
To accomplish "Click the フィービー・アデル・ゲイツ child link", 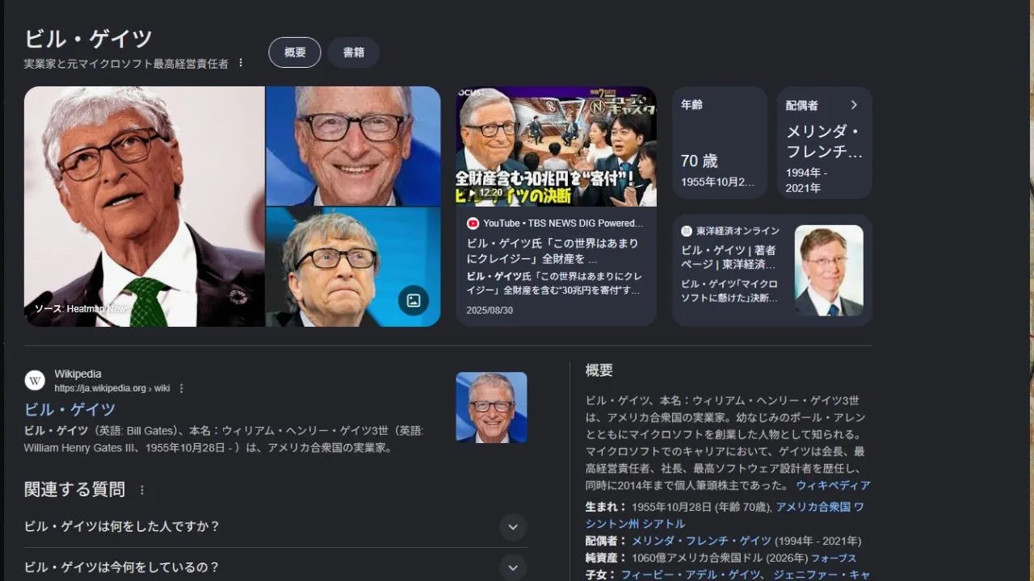I will (x=691, y=575).
